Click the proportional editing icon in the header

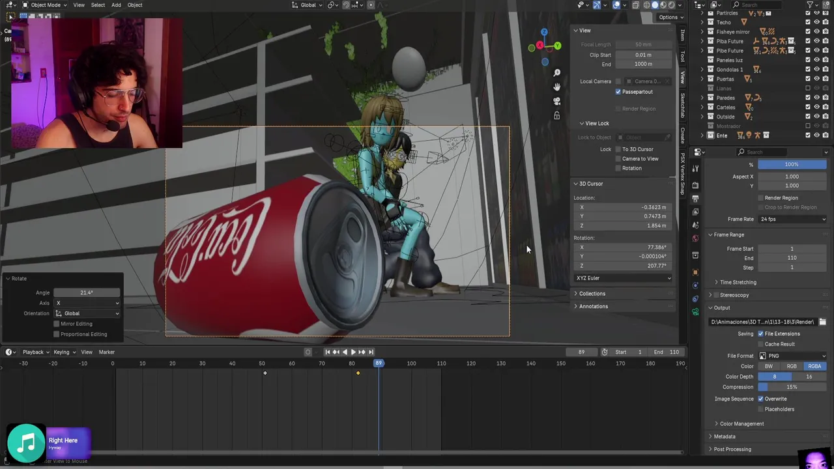[370, 5]
